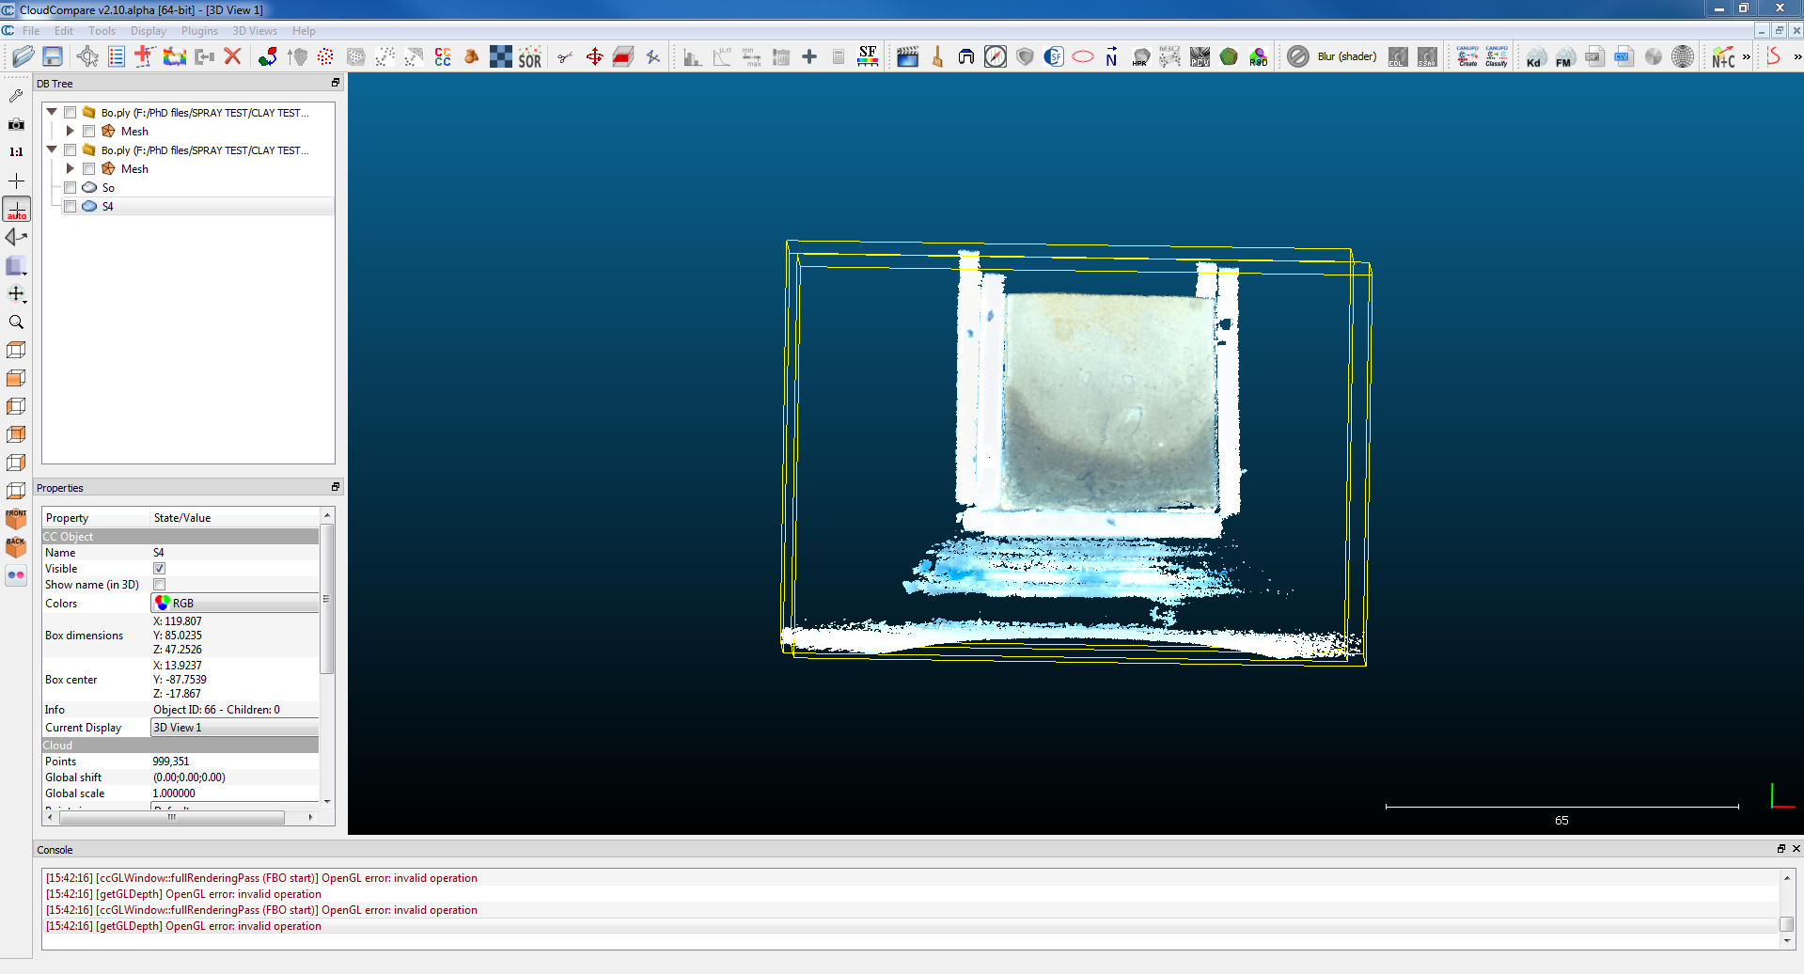Click the M3C2 plugin icon
Screen dimensions: 1804x974
(1170, 56)
